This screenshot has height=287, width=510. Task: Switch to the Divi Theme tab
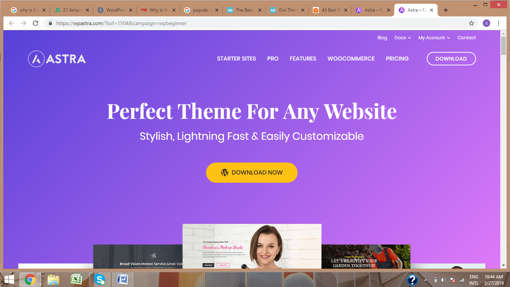287,10
